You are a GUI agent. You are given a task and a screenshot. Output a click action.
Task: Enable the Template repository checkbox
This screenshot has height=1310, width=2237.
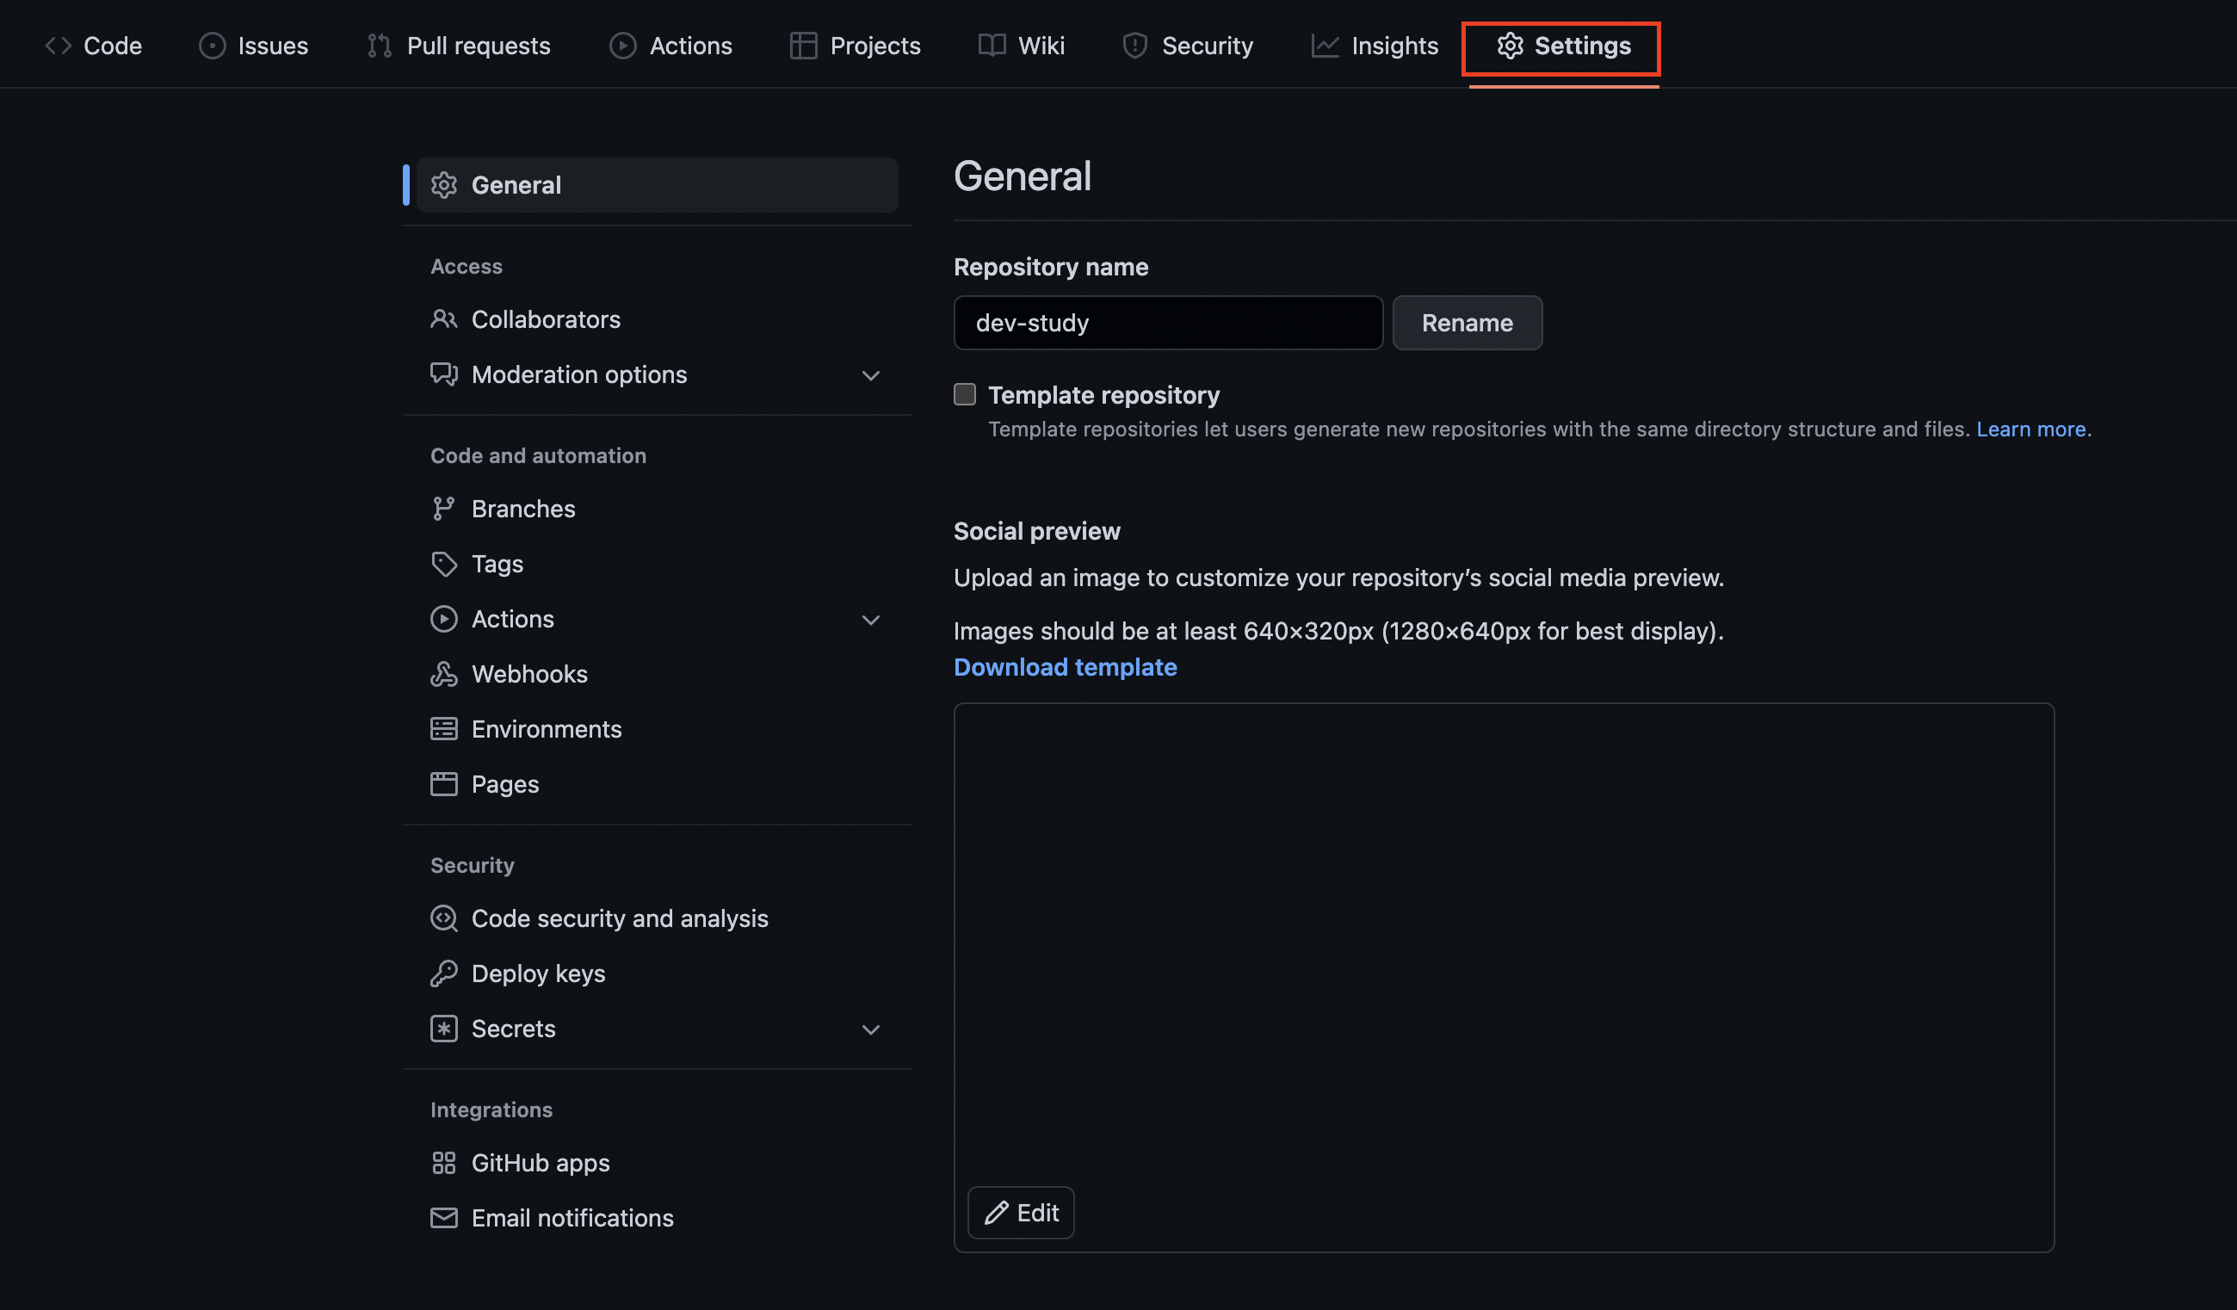tap(965, 394)
